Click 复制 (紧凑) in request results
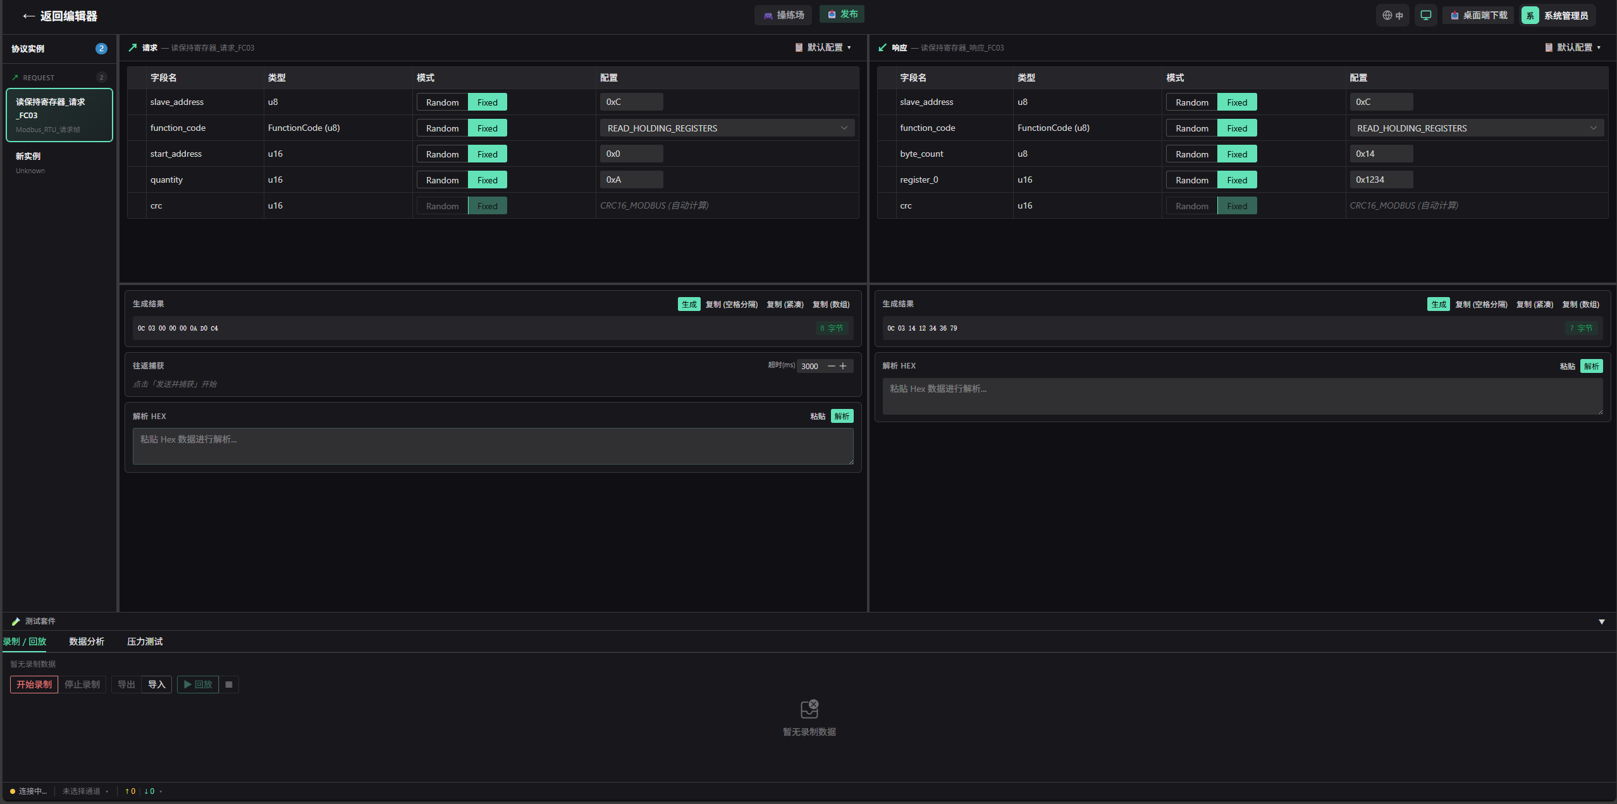This screenshot has height=804, width=1617. [785, 305]
